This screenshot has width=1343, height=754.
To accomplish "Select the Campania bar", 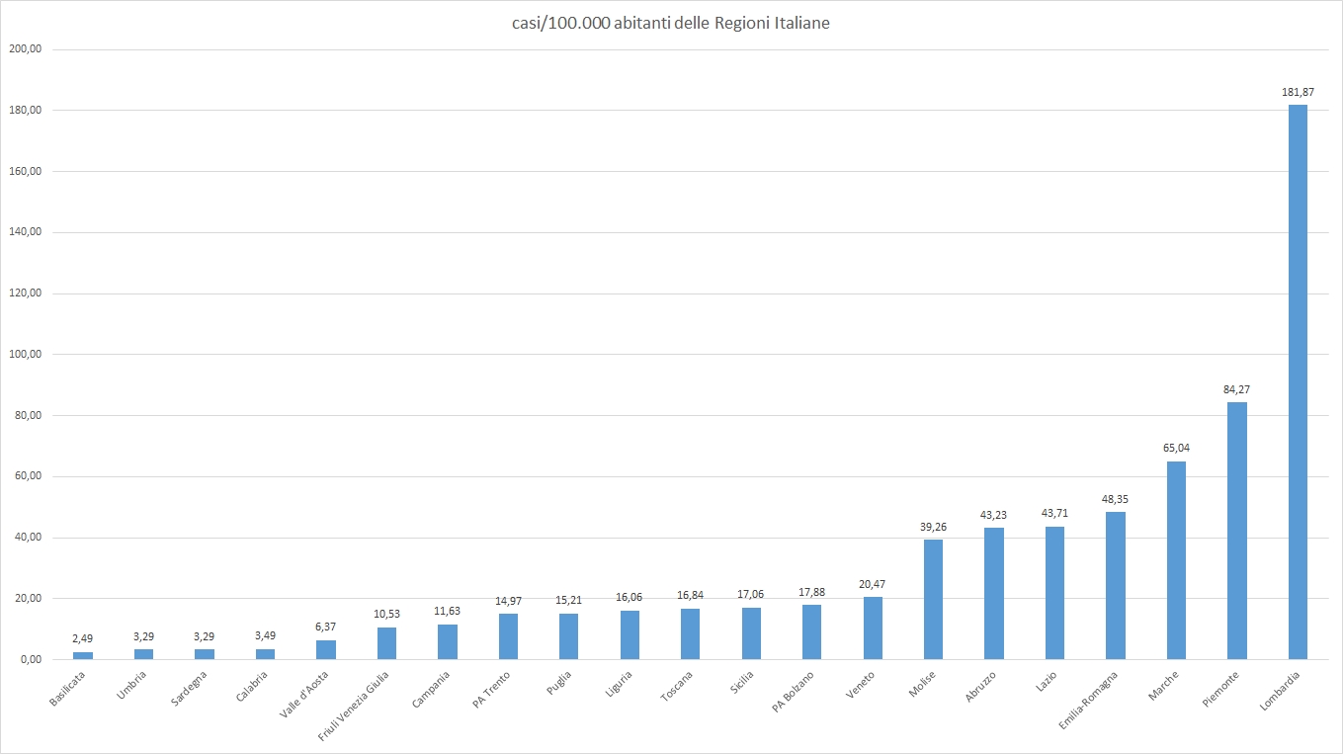I will [x=447, y=642].
